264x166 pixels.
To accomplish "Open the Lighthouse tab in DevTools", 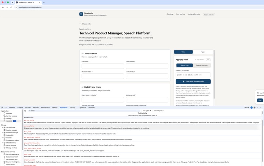I will point(82,108).
